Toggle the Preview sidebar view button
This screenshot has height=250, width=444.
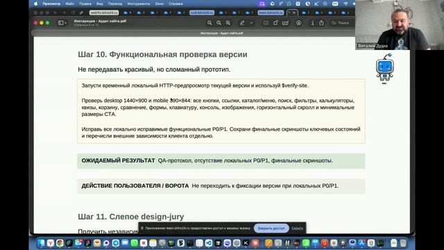60,23
